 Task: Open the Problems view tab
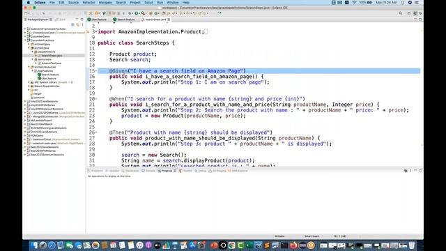click(x=95, y=171)
